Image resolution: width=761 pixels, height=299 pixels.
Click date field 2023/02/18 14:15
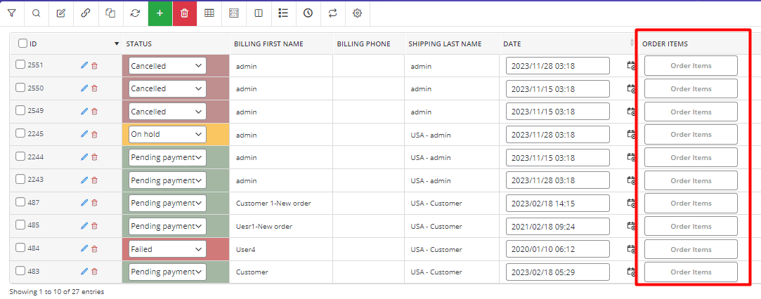558,203
